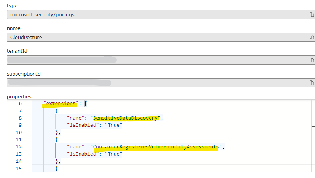Select the CloudPosture name field
Screen dimensions: 315x178
tap(161, 37)
